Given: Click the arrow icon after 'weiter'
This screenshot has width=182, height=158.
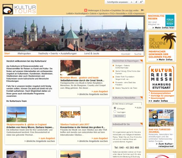Looking at the screenshot, I should coord(143,10).
